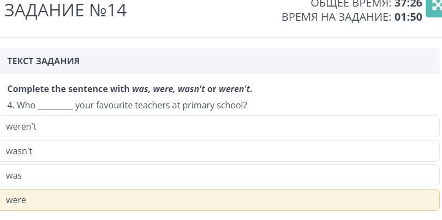
Task: Click italic "weren't" in the bold instruction line
Action: (235, 89)
